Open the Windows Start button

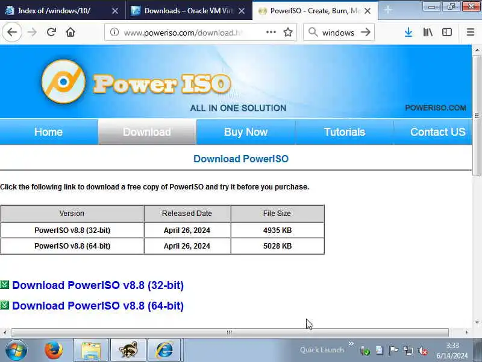[16, 351]
